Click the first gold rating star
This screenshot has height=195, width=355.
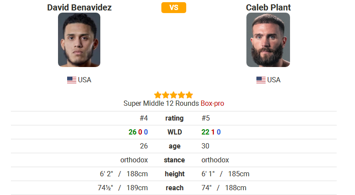(x=157, y=95)
